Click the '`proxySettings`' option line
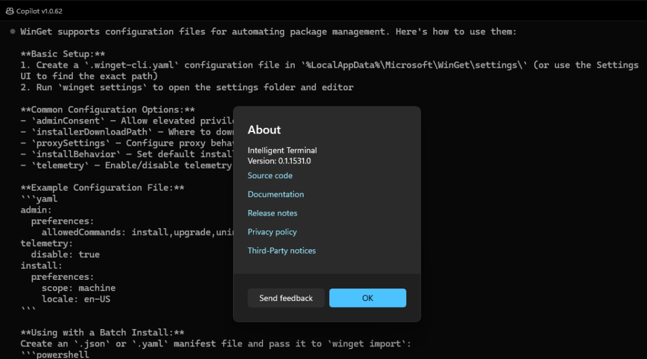 tap(127, 143)
